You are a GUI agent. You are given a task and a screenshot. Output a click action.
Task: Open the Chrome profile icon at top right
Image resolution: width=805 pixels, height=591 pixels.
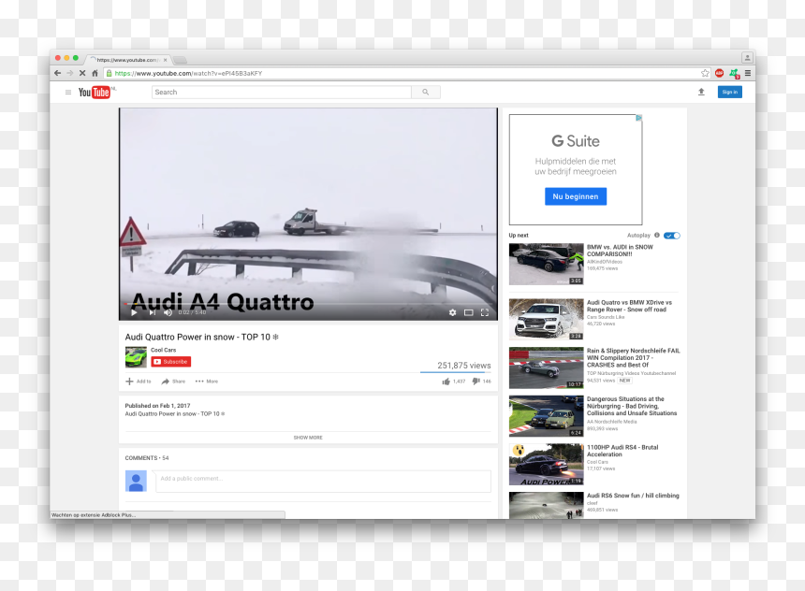pos(747,57)
